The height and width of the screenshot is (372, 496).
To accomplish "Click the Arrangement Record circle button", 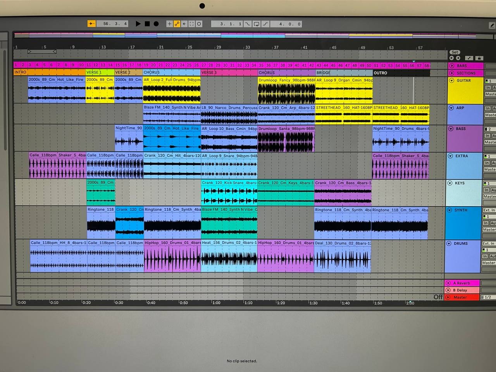I will pyautogui.click(x=156, y=24).
